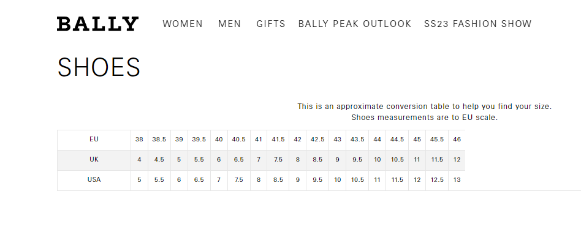Click USA size 12.5 cell
Screen dimensions: 581x243
tap(437, 180)
